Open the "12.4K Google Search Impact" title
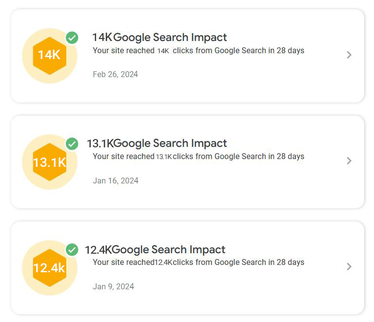 pyautogui.click(x=155, y=250)
